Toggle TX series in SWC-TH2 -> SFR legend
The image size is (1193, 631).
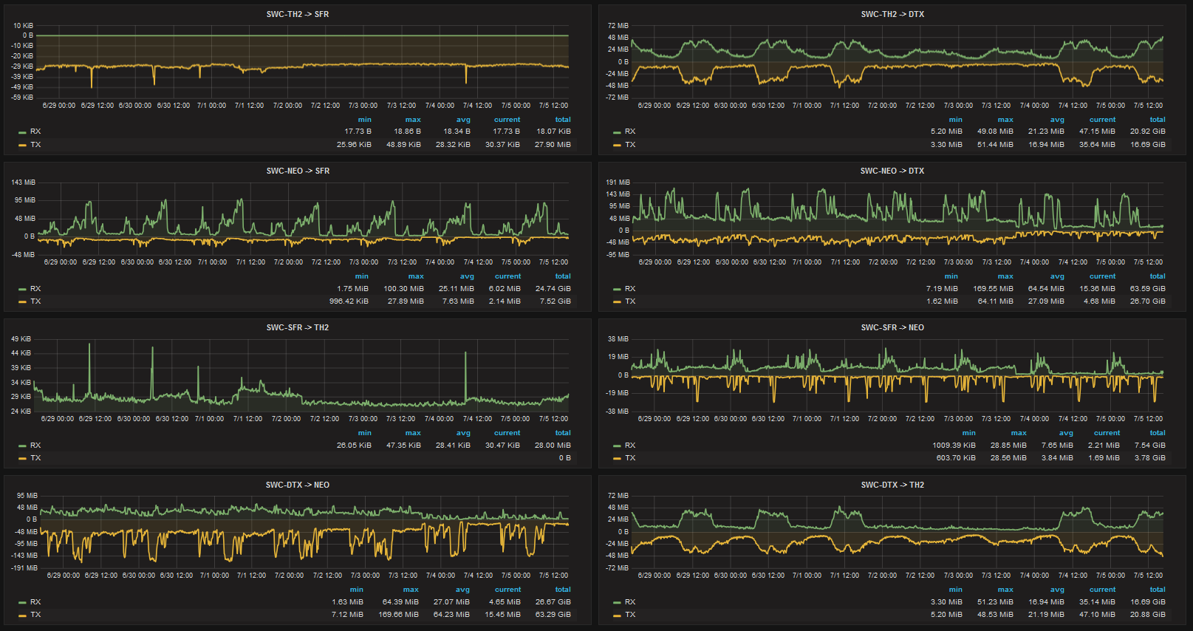tap(35, 145)
